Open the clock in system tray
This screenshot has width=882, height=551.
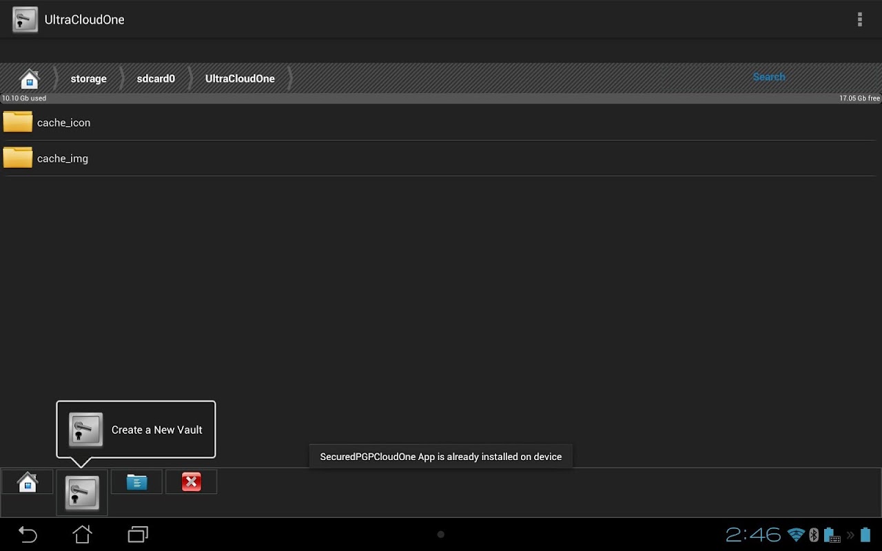(x=753, y=534)
